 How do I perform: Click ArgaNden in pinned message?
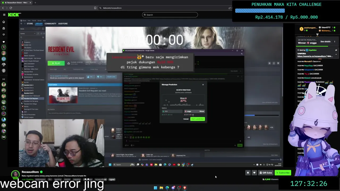tap(312, 50)
